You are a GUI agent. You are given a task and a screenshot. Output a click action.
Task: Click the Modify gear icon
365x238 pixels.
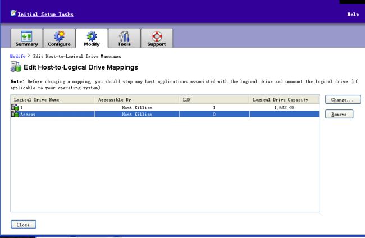92,36
